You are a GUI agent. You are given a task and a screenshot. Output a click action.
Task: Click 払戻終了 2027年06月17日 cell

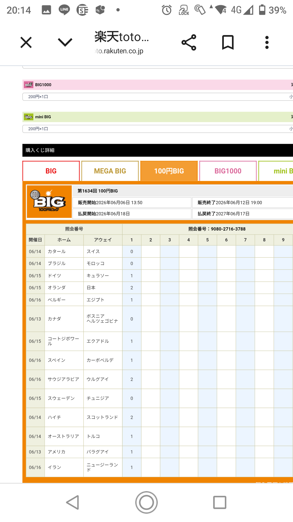tap(243, 214)
